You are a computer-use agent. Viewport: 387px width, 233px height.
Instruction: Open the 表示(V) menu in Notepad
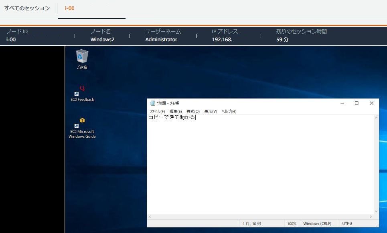click(211, 111)
